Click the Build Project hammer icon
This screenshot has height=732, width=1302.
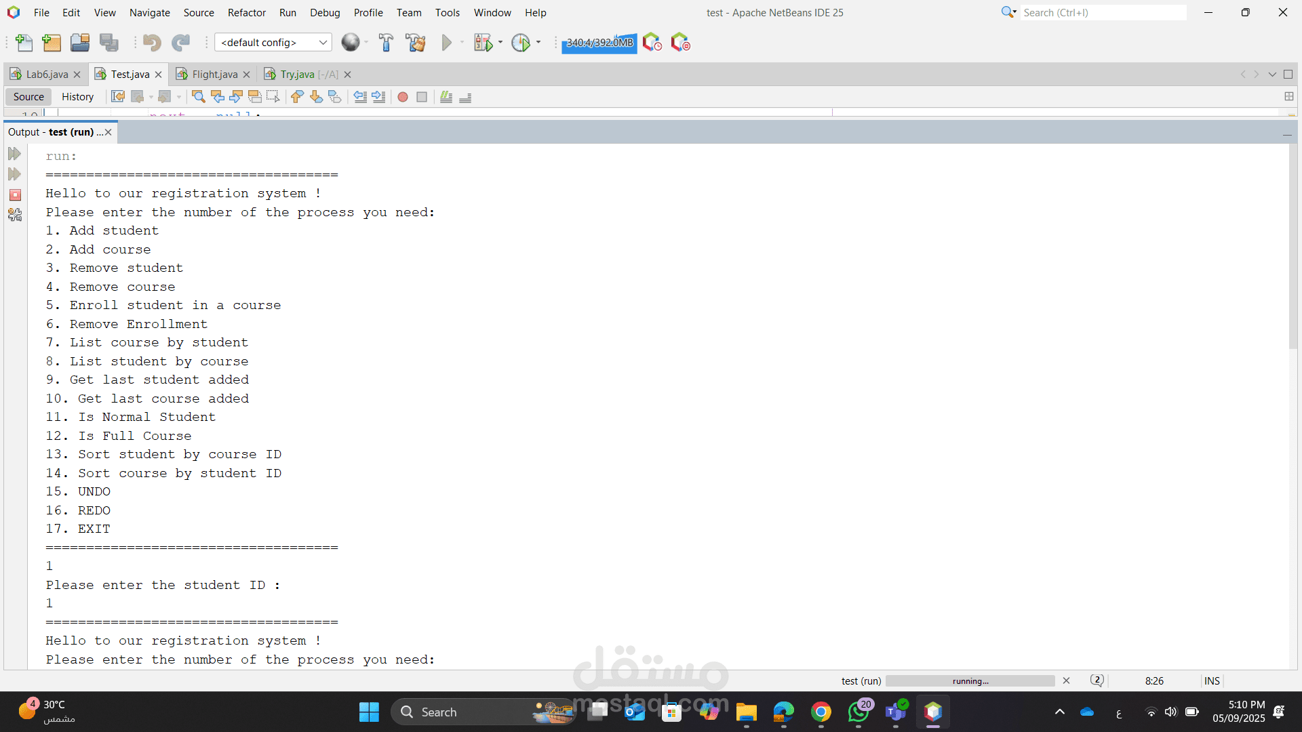386,43
